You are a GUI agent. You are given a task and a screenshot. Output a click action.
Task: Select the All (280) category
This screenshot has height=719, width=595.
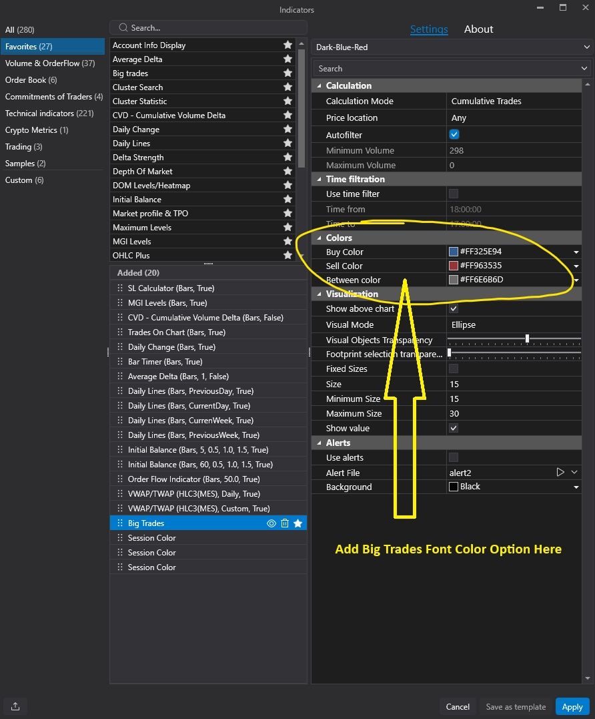(20, 30)
